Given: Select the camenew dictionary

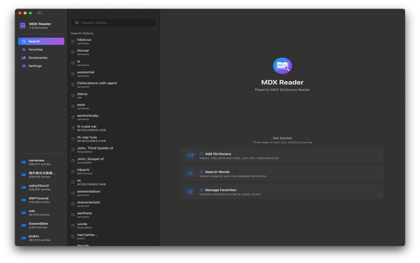Looking at the screenshot, I should click(x=41, y=162).
